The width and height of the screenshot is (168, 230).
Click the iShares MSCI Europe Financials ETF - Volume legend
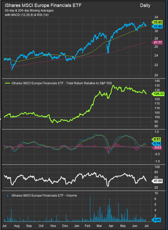[x=44, y=196]
